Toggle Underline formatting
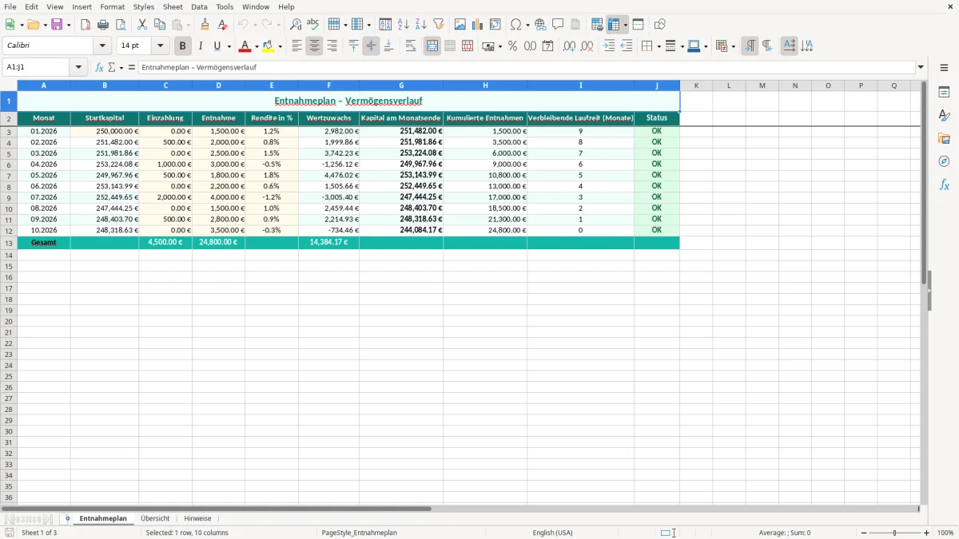This screenshot has height=539, width=959. [217, 46]
